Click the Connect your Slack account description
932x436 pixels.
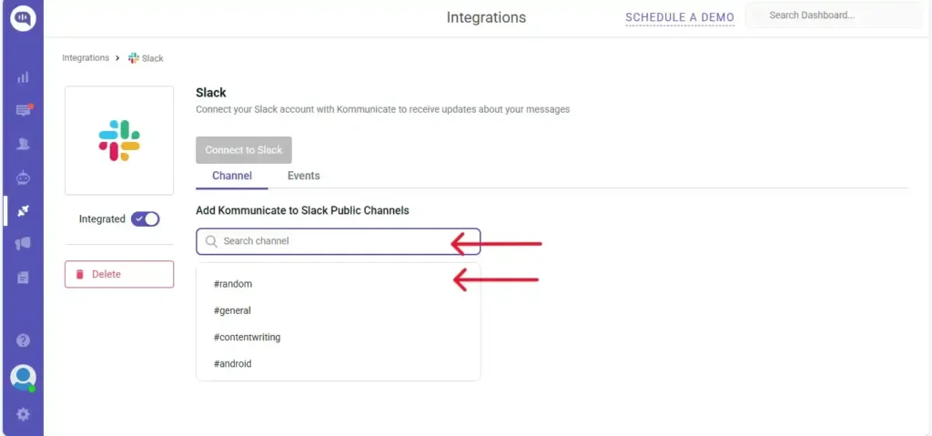[383, 109]
